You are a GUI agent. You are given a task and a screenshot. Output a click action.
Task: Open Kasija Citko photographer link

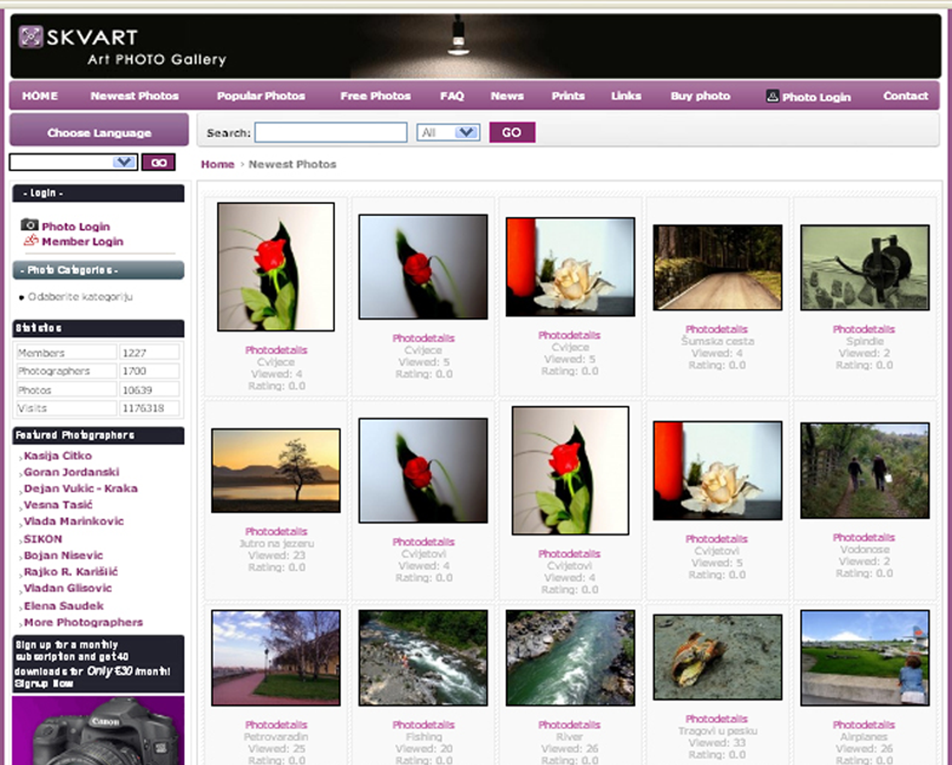[x=58, y=456]
